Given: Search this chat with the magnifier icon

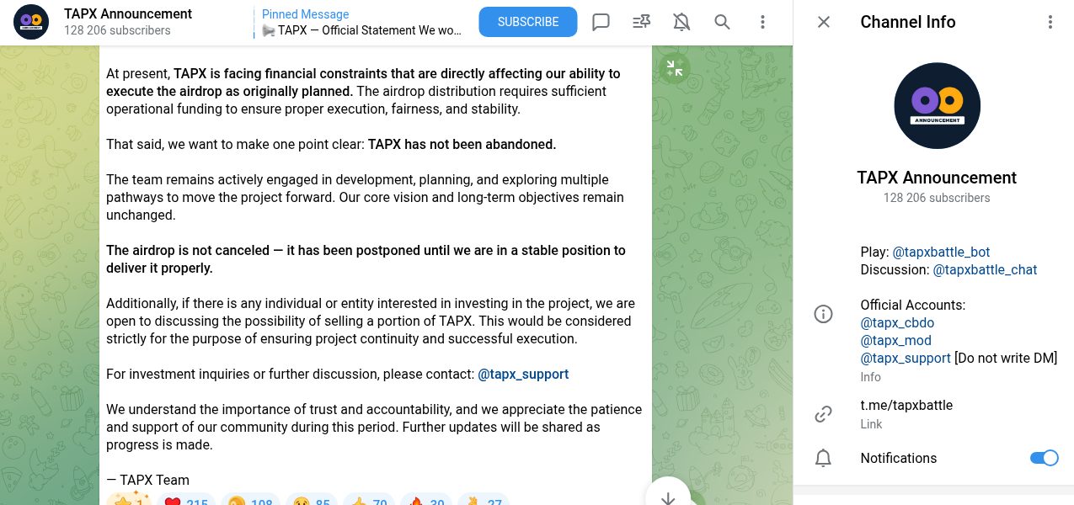Looking at the screenshot, I should coord(722,22).
